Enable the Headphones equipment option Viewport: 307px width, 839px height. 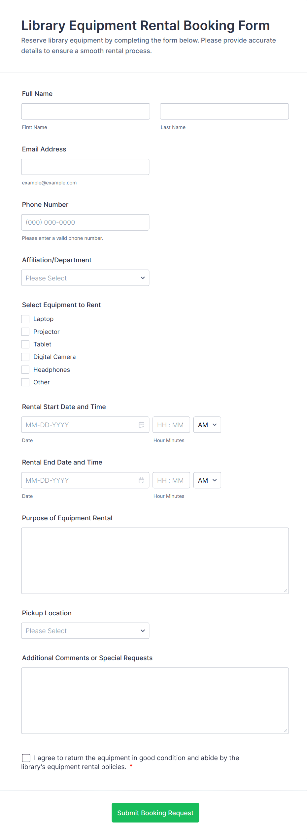pyautogui.click(x=25, y=370)
